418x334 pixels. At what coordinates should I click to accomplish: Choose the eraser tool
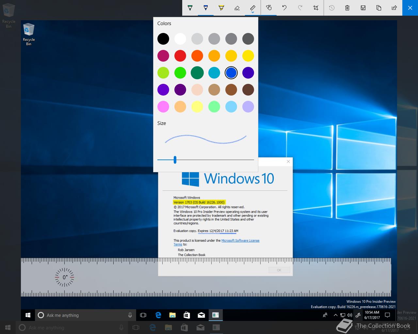click(x=237, y=8)
